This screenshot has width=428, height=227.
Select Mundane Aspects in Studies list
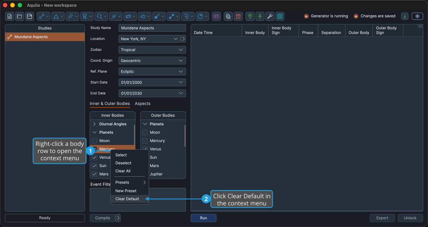(45, 37)
